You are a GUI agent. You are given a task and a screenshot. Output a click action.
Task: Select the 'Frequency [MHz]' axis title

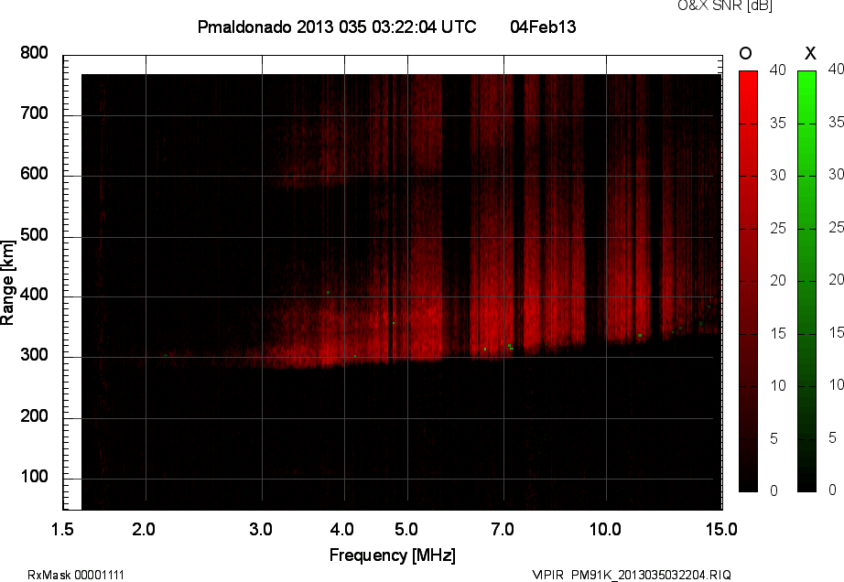pos(393,555)
